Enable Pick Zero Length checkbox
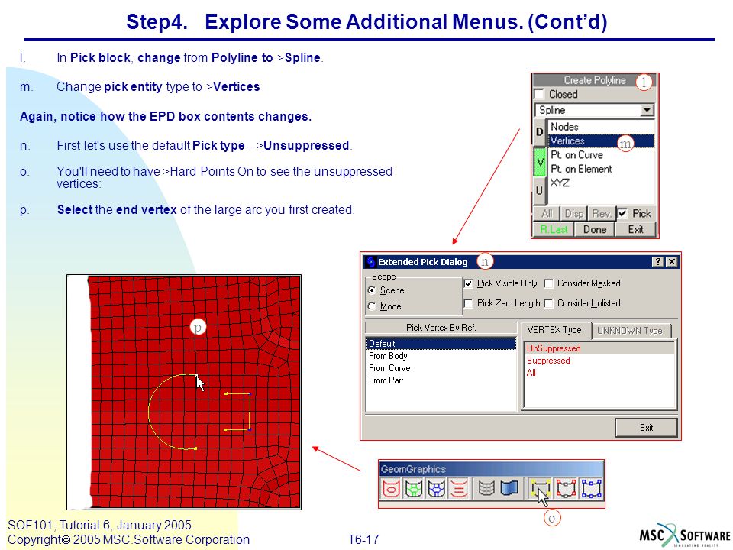 [x=468, y=303]
